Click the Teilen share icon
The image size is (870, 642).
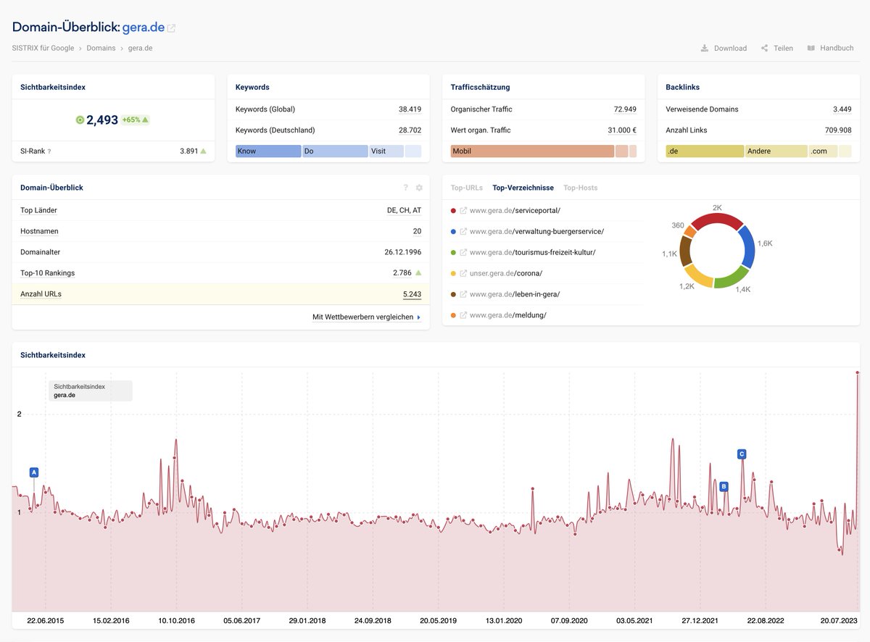[x=764, y=49]
